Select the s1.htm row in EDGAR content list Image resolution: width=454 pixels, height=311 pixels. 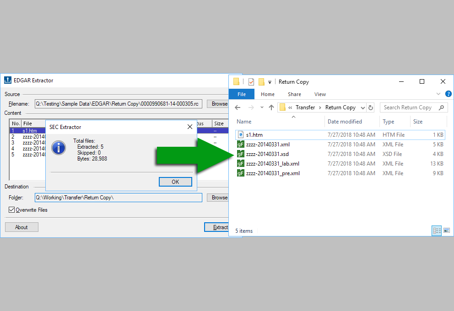pyautogui.click(x=28, y=131)
